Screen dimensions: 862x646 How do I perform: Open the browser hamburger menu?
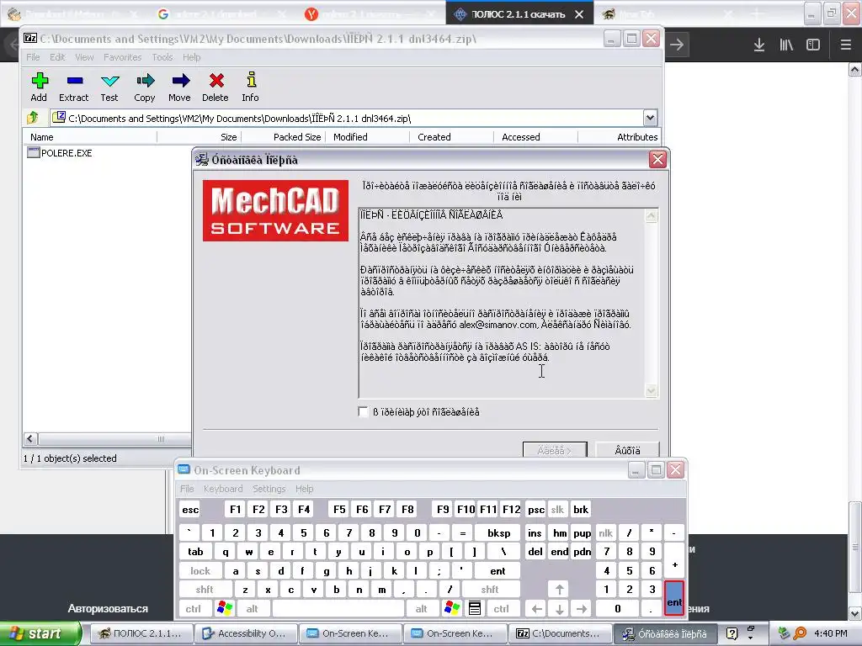click(846, 45)
